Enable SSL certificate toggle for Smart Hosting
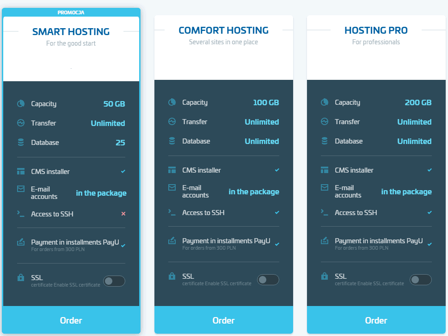 pyautogui.click(x=114, y=281)
